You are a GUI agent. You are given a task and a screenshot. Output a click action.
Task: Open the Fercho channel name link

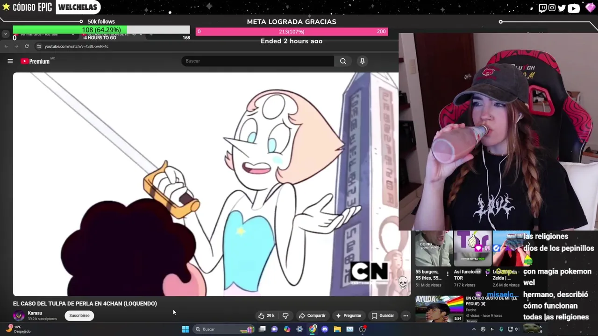[x=472, y=310]
